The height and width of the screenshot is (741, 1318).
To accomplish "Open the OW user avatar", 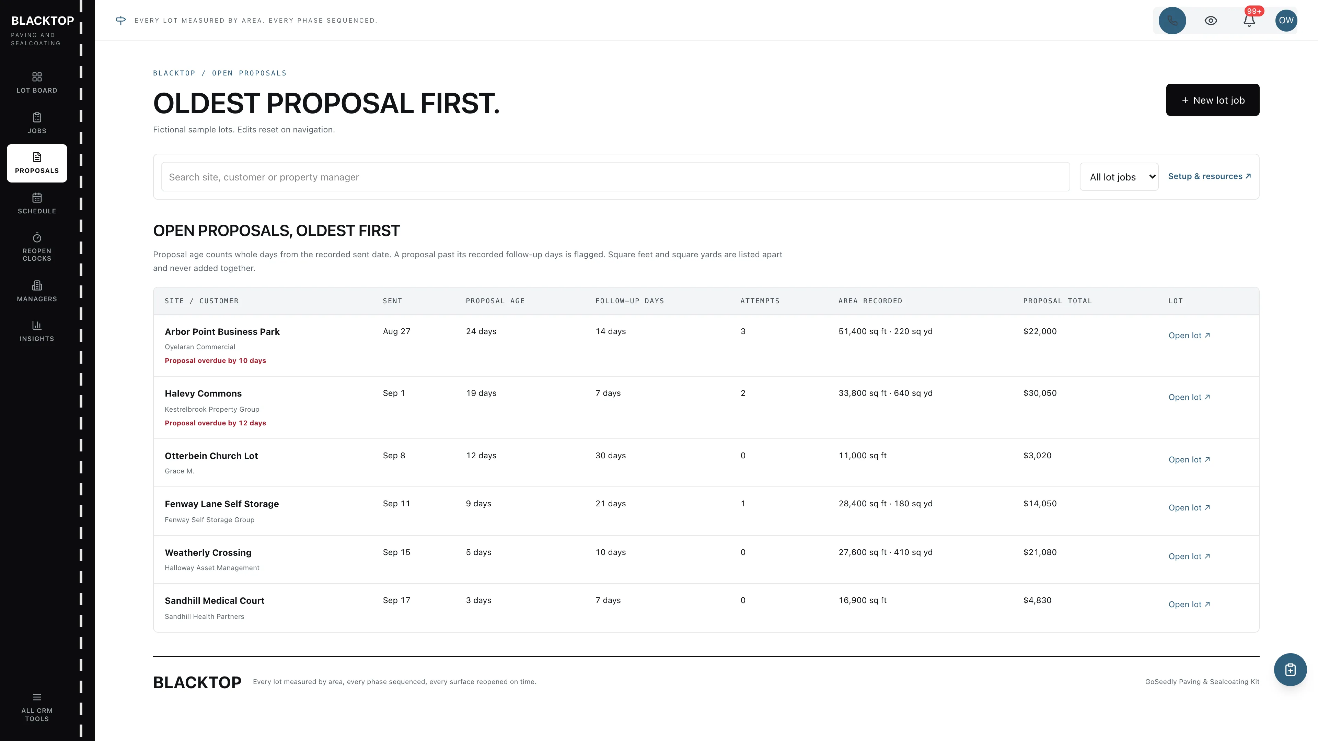I will pos(1286,21).
